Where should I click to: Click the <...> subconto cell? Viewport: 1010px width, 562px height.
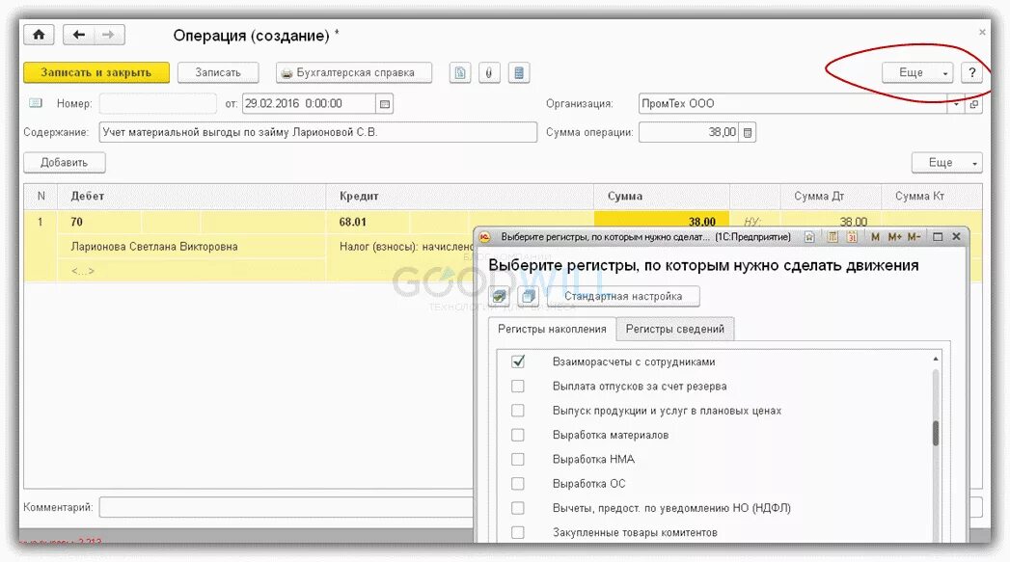(x=192, y=271)
